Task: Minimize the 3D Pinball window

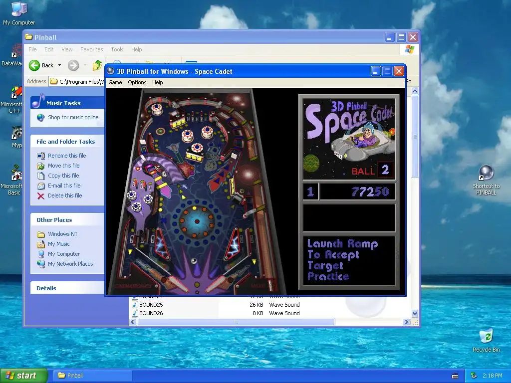Action: click(x=376, y=71)
